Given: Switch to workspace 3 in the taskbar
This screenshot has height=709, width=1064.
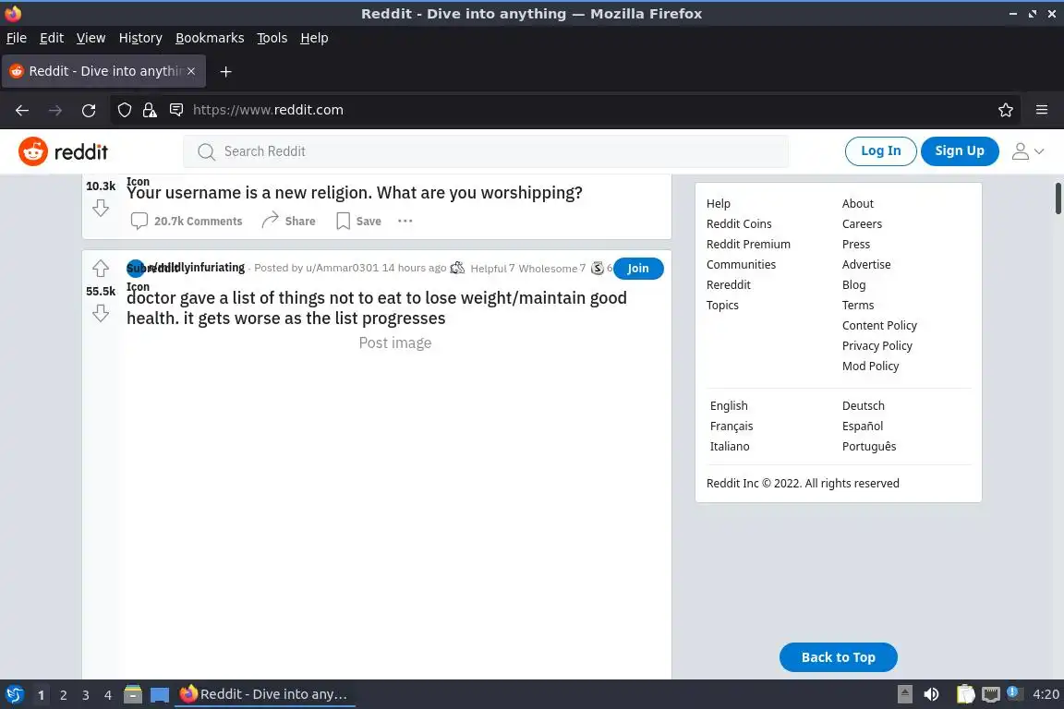Looking at the screenshot, I should (86, 695).
